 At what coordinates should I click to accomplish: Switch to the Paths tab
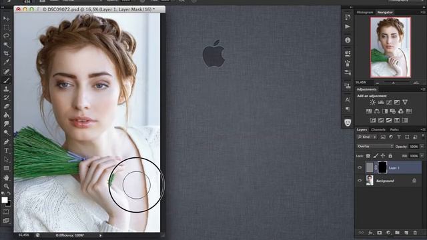coord(394,129)
